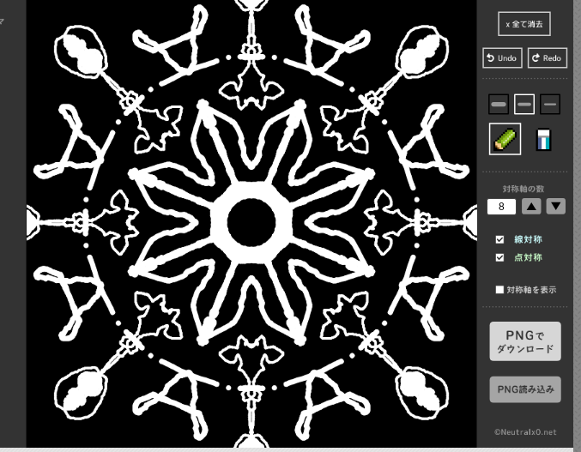Download the drawing with PNGでダウンロード

[524, 341]
